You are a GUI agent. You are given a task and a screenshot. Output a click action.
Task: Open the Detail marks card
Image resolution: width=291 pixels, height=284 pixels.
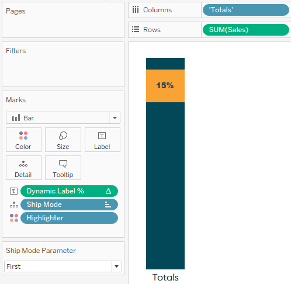[23, 168]
